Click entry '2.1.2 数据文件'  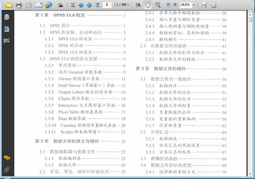pyautogui.click(x=60, y=165)
